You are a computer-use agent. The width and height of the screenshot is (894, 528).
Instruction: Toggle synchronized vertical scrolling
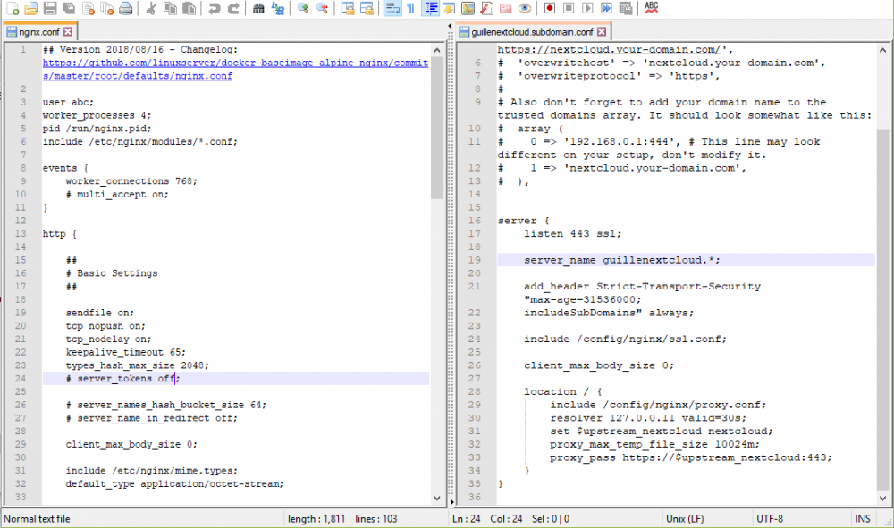point(347,8)
